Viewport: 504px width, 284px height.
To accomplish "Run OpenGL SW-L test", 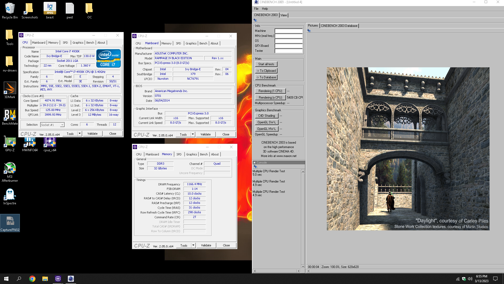I will coord(266,122).
